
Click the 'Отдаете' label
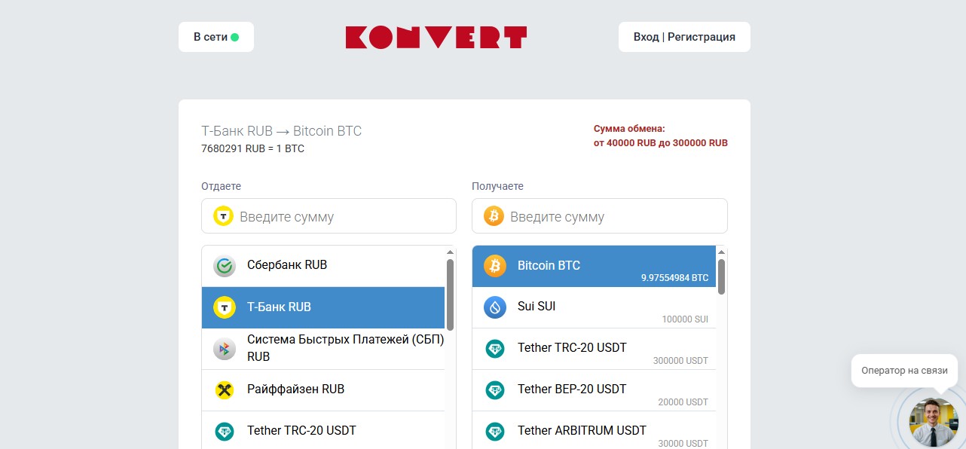click(221, 186)
